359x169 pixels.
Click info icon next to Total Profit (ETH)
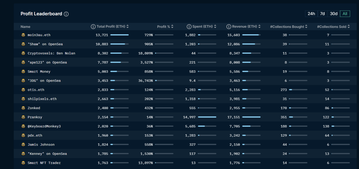[x=93, y=27]
